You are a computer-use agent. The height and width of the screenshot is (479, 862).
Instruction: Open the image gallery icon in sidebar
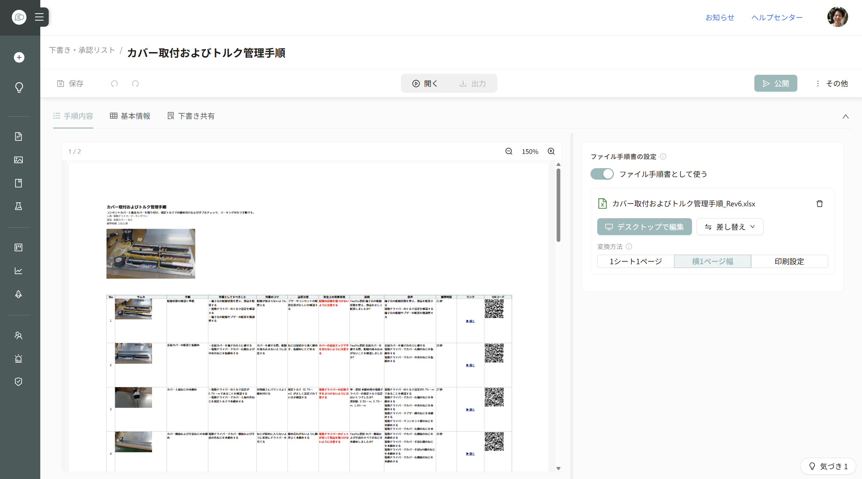19,160
